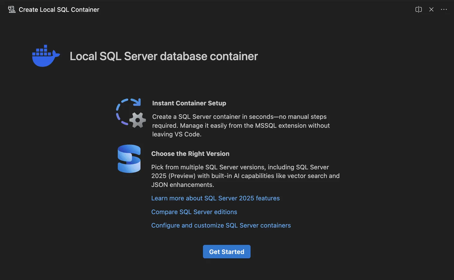Screen dimensions: 454x280
Task: Click the Local SQL Server database container heading
Action: tap(164, 56)
